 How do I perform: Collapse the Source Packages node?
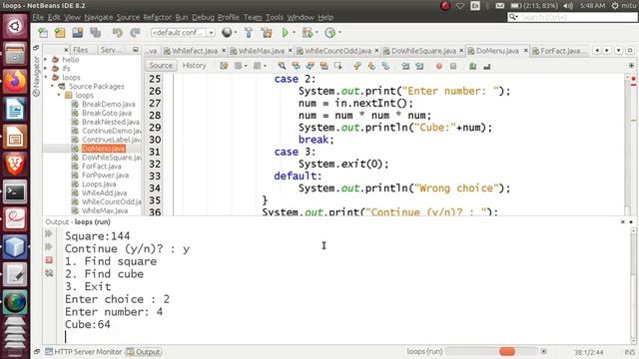[x=53, y=87]
